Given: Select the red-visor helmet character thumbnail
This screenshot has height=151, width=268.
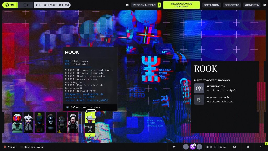Looking at the screenshot, I should [17, 123].
